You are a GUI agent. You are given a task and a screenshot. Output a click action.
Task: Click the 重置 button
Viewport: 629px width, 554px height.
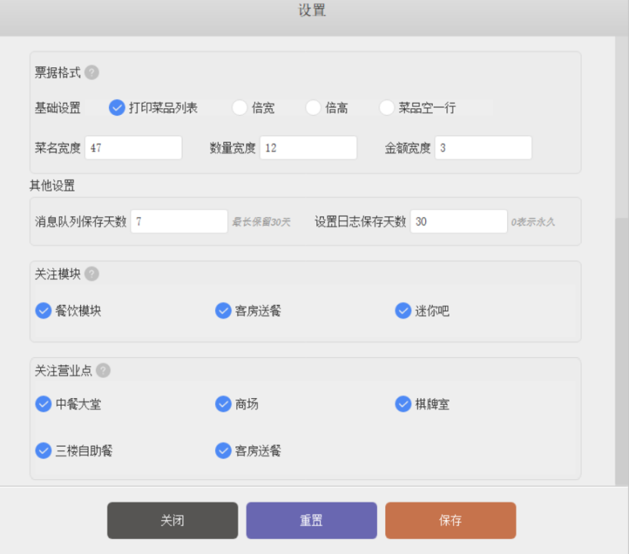(311, 520)
